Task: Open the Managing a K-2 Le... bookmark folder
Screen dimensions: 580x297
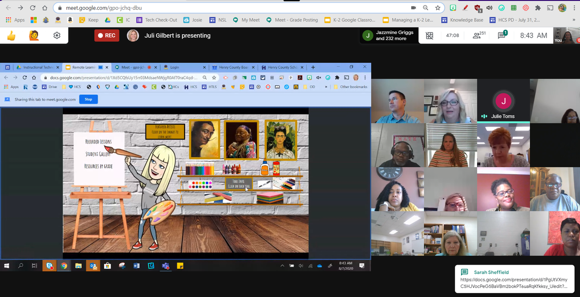Action: (x=408, y=20)
